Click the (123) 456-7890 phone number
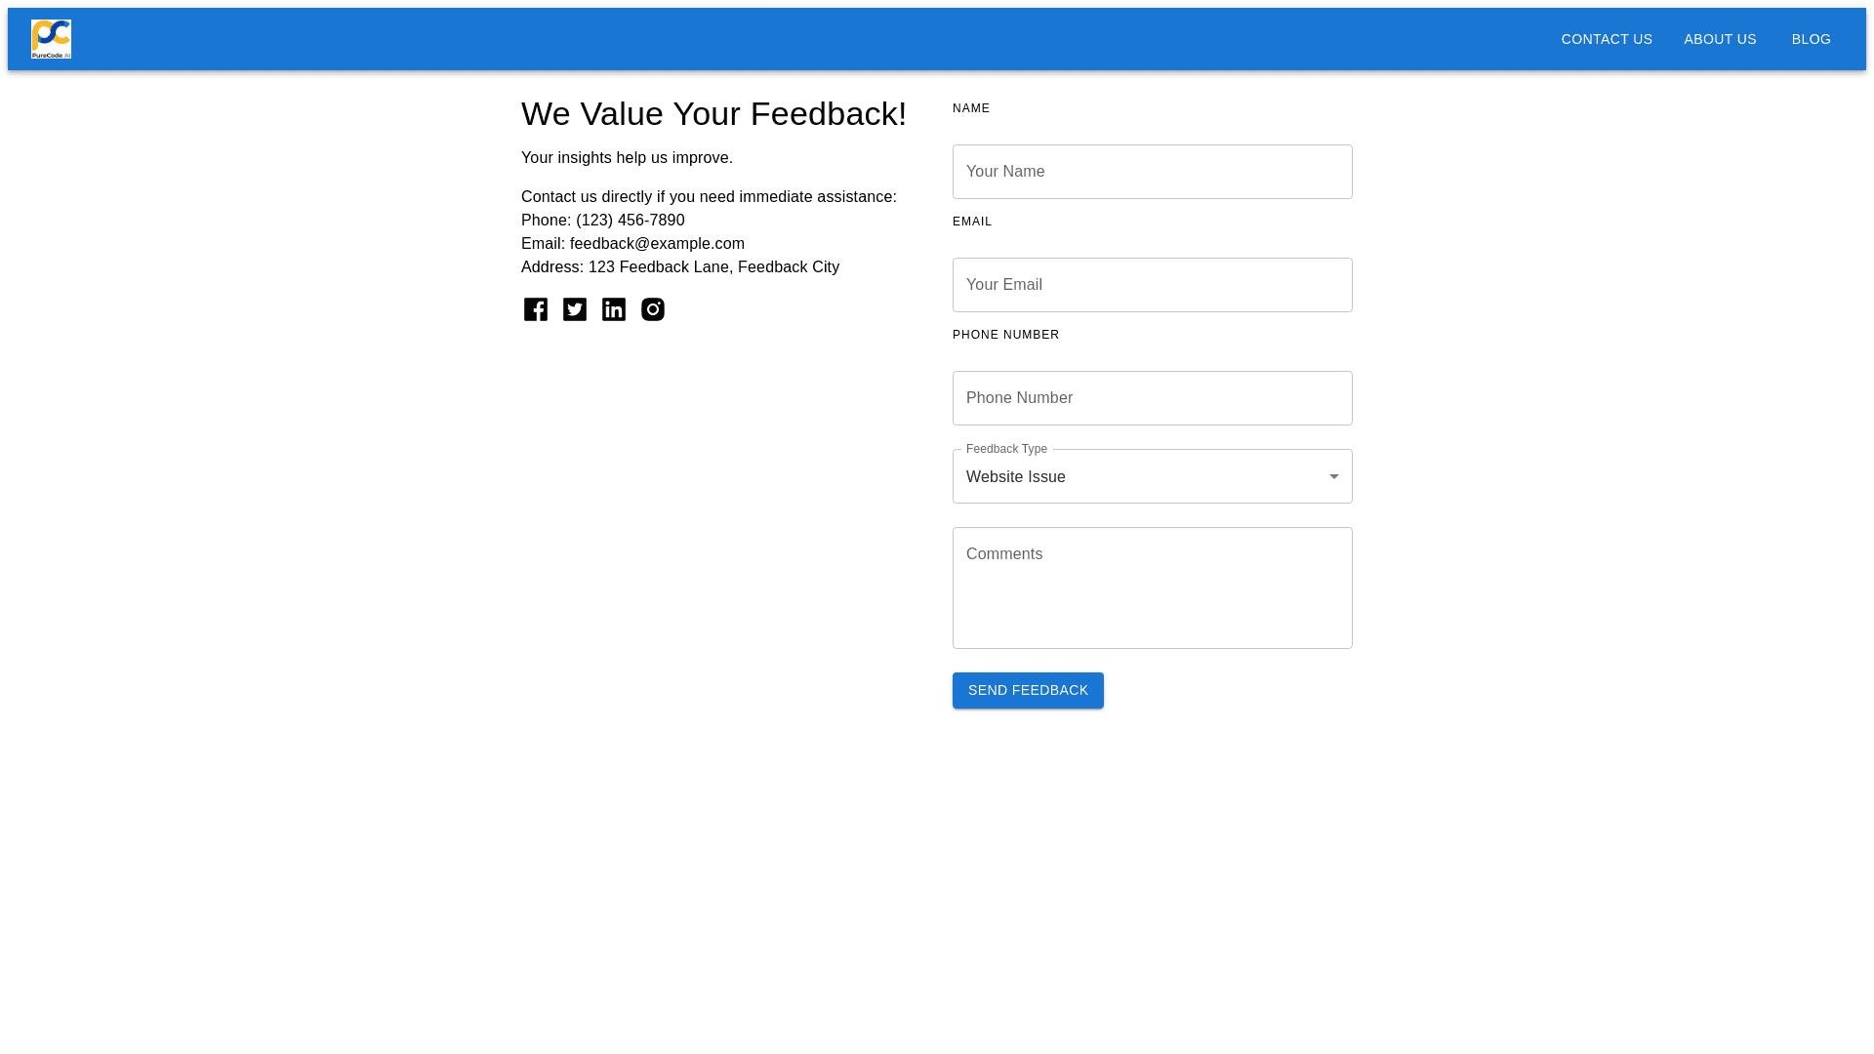Image resolution: width=1874 pixels, height=1054 pixels. click(631, 221)
